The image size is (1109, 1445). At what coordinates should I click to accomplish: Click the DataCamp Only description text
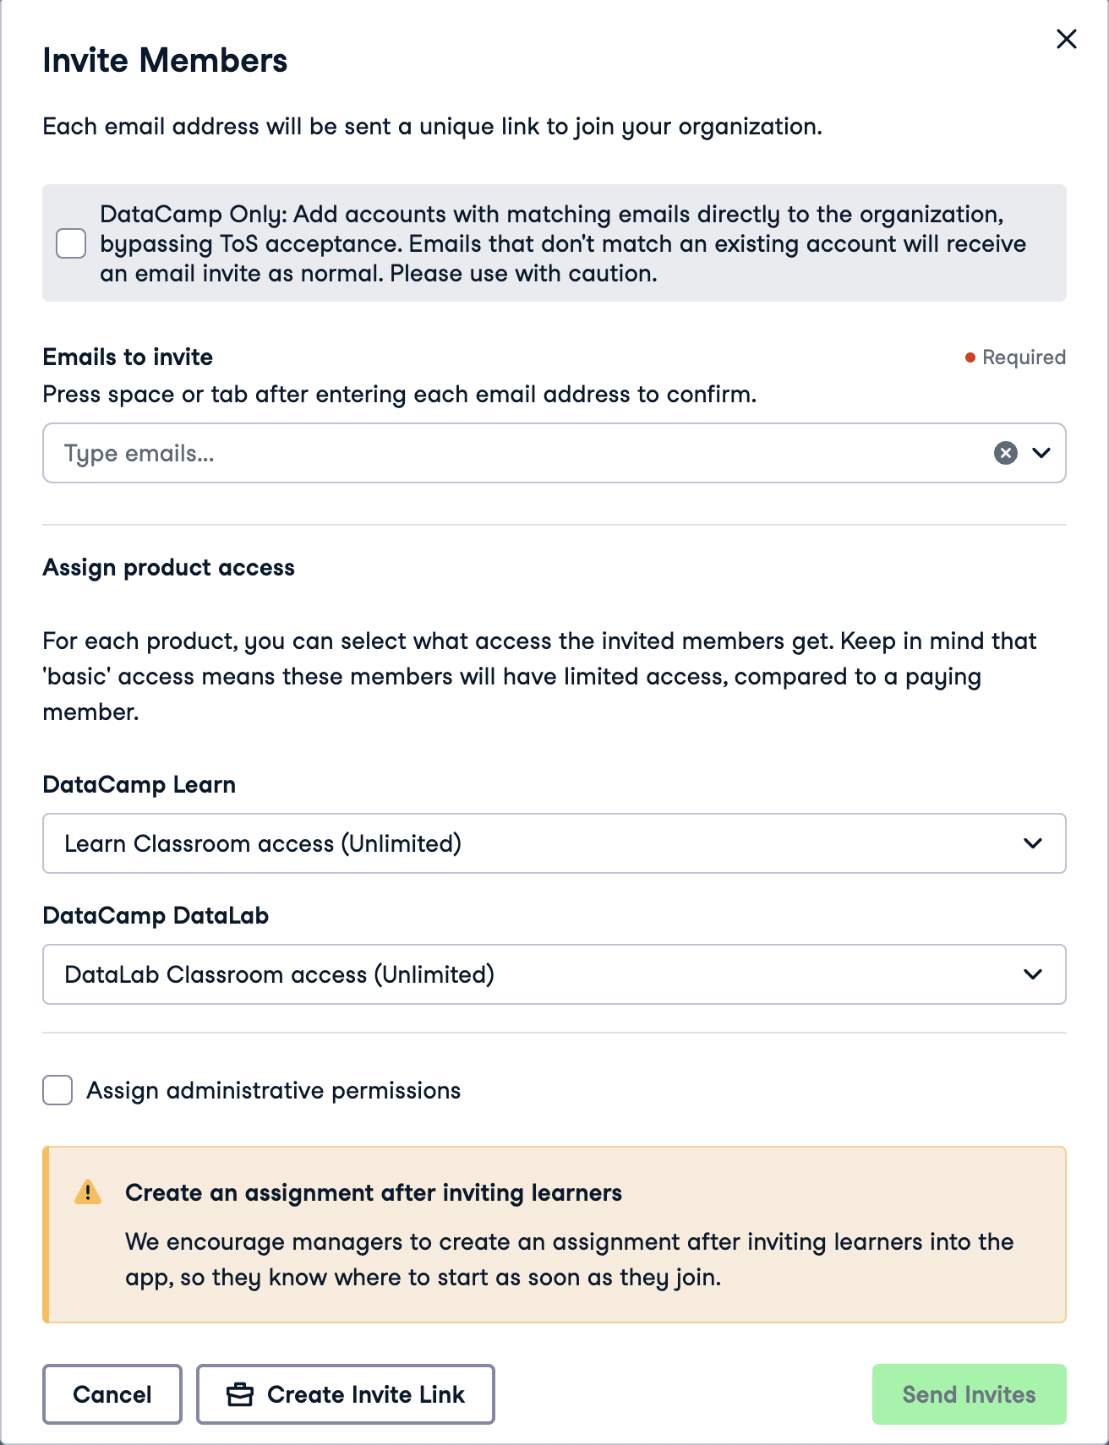pos(562,243)
